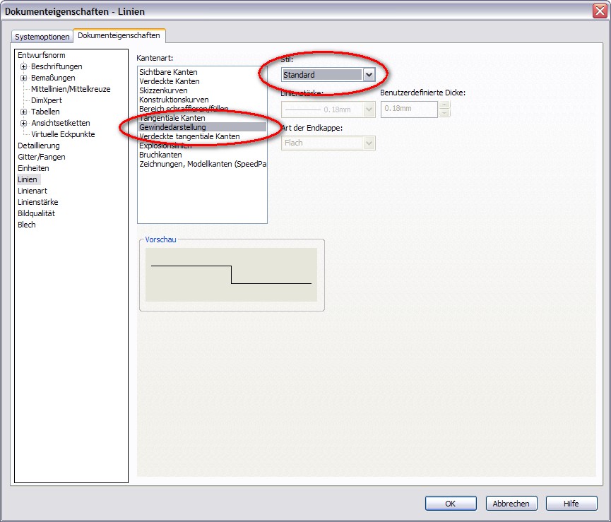Image resolution: width=611 pixels, height=522 pixels.
Task: Select Verdeckte tangentiale Kanten entry
Action: point(202,136)
